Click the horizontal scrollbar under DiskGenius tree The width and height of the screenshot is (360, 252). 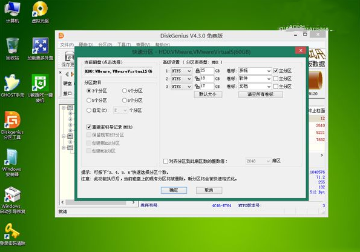point(96,202)
